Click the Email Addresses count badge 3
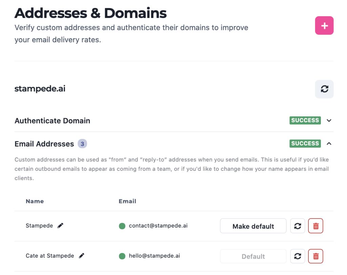The height and width of the screenshot is (275, 347). pos(82,144)
